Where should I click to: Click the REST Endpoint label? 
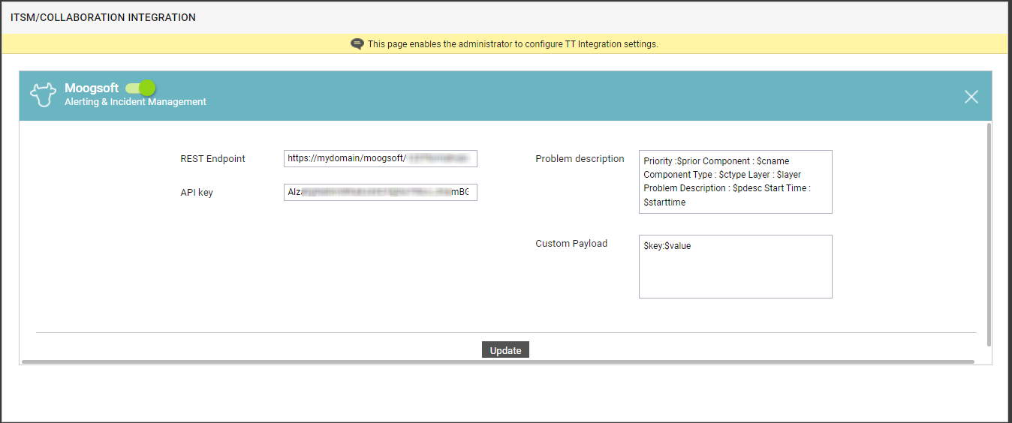pyautogui.click(x=212, y=159)
